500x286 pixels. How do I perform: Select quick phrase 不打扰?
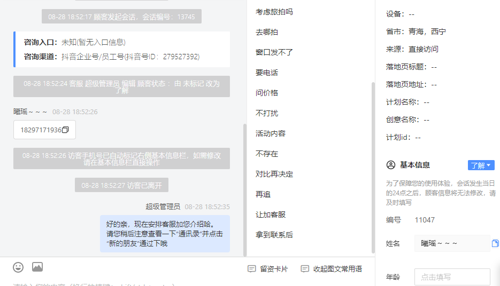tap(267, 113)
